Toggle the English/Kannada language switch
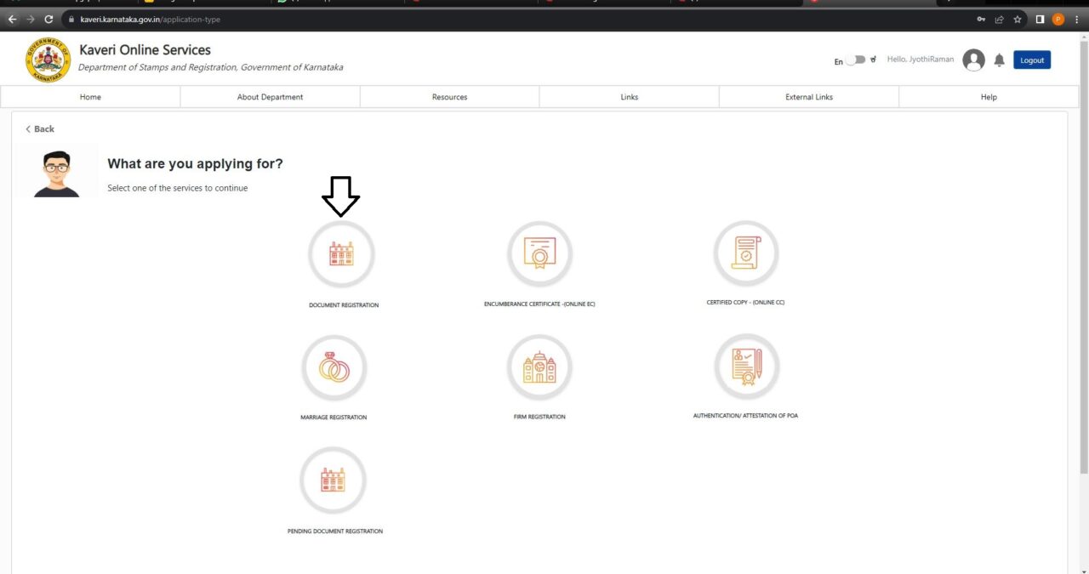This screenshot has height=574, width=1089. coord(855,60)
